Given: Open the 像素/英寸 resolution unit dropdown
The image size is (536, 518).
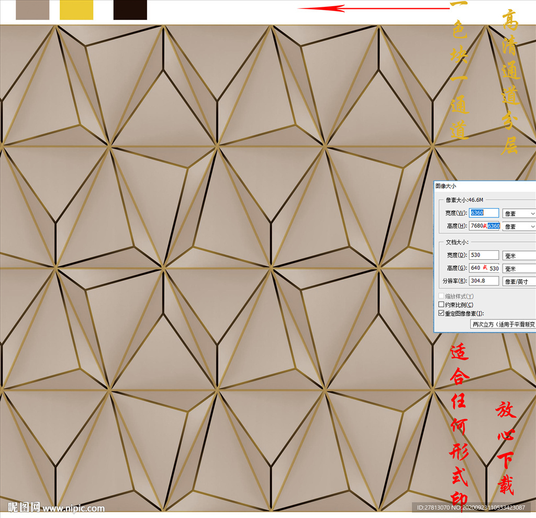Looking at the screenshot, I should pyautogui.click(x=519, y=282).
